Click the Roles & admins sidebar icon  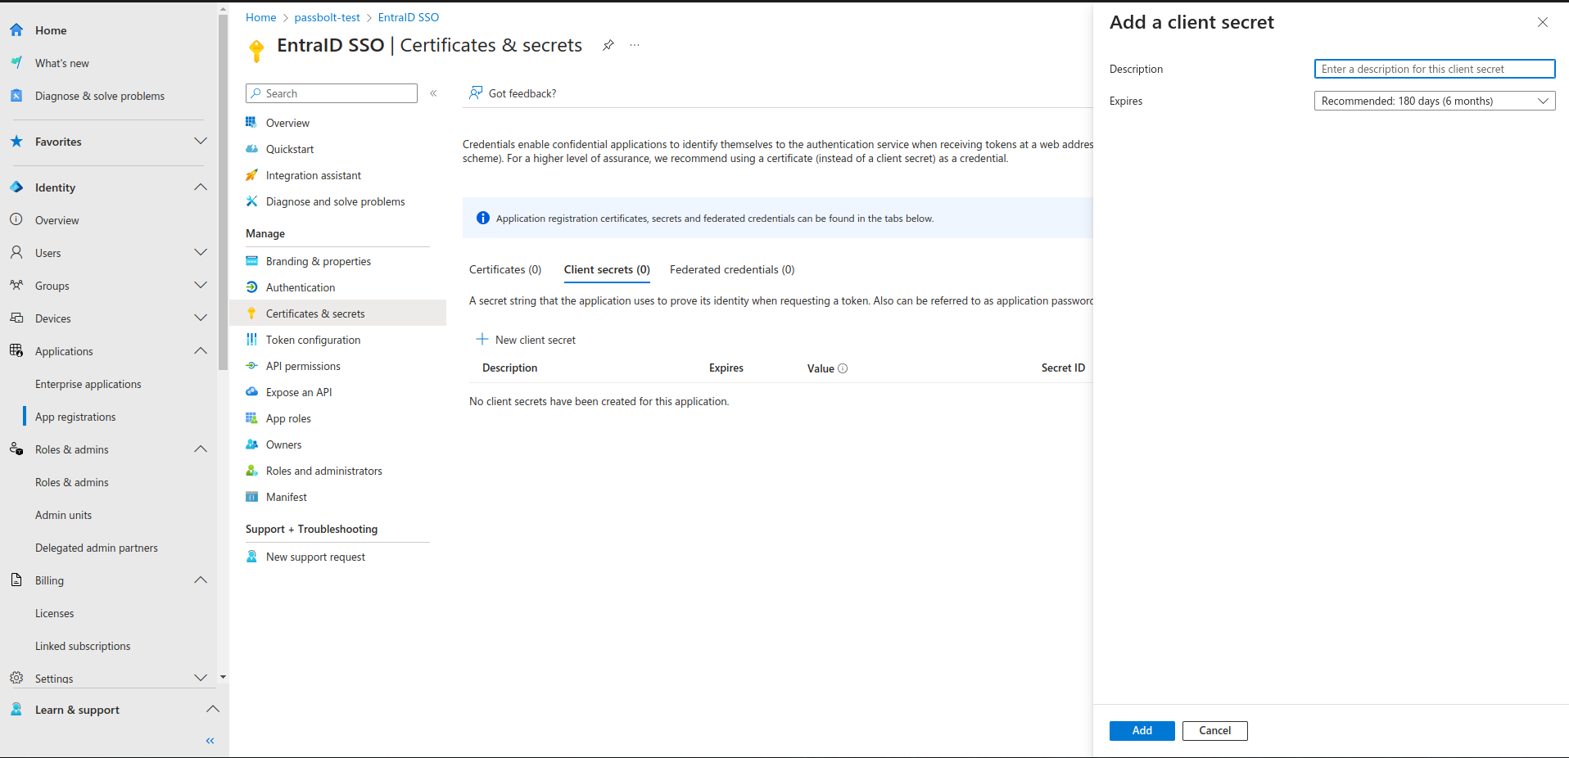(x=16, y=449)
